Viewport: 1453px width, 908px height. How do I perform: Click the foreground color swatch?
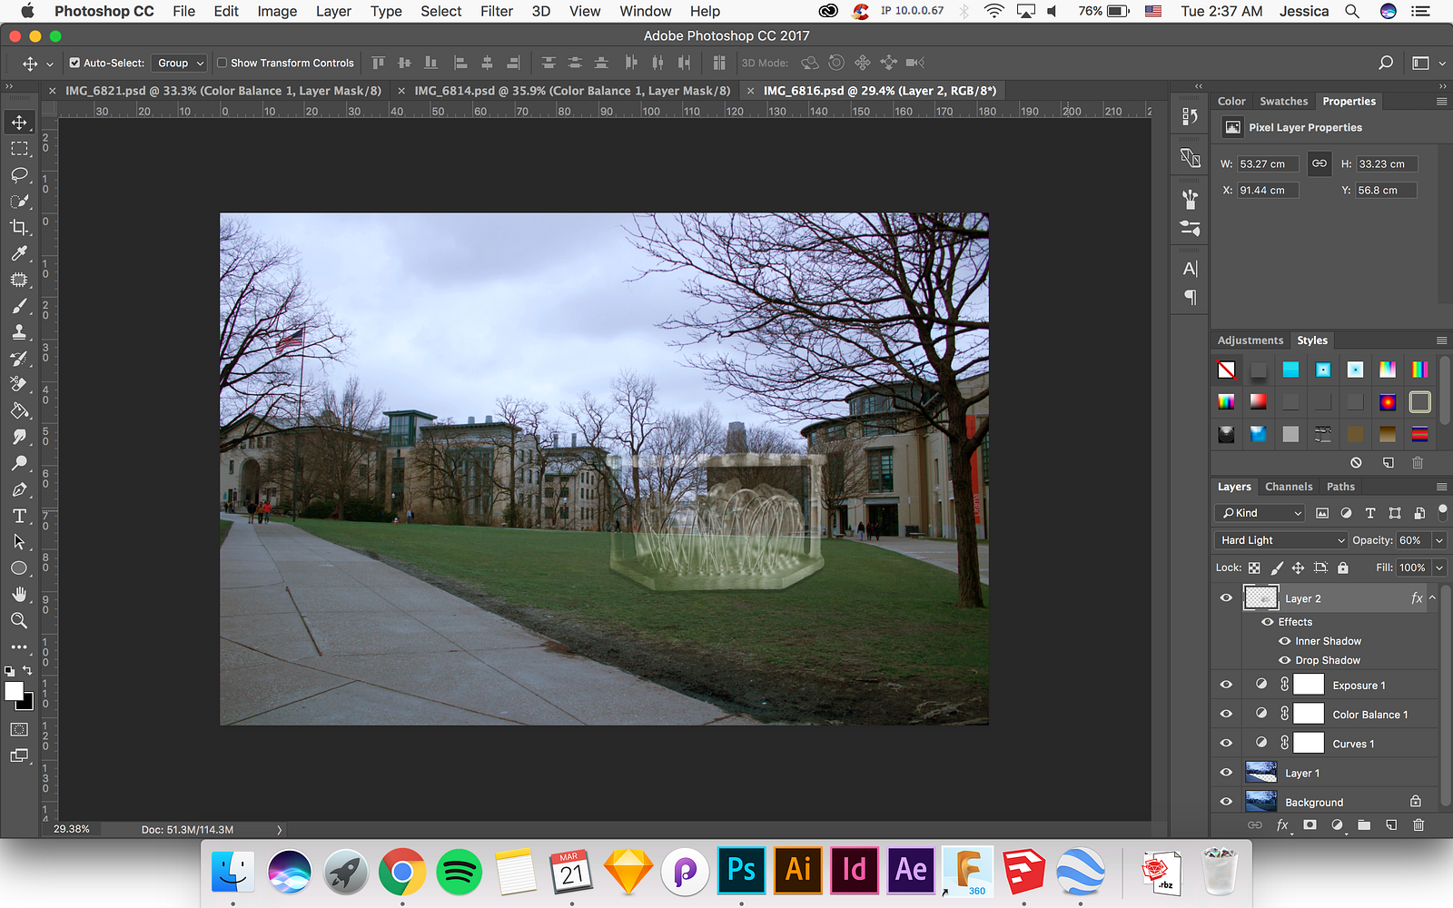click(14, 691)
